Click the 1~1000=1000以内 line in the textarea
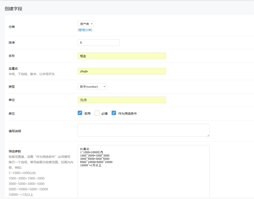Image resolution: width=254 pixels, height=199 pixels. coord(91,152)
